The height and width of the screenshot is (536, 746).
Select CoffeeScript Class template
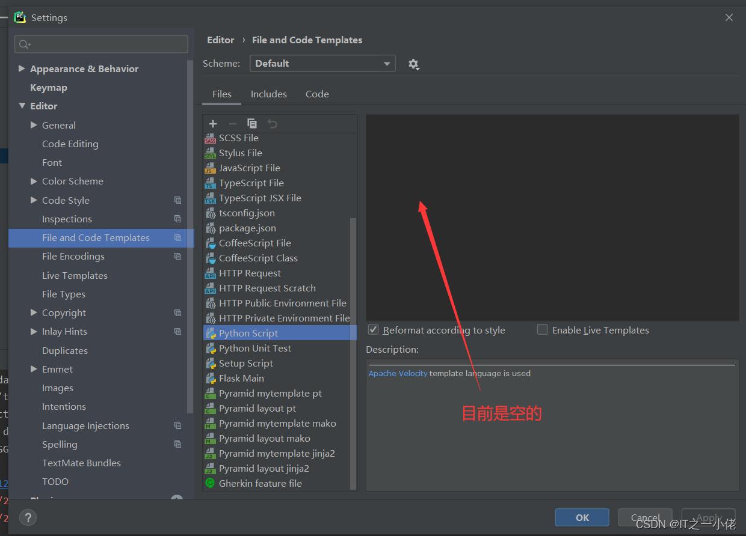[x=258, y=258]
